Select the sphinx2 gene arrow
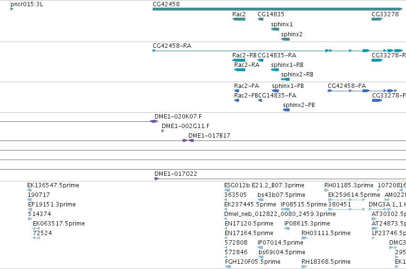 [285, 39]
